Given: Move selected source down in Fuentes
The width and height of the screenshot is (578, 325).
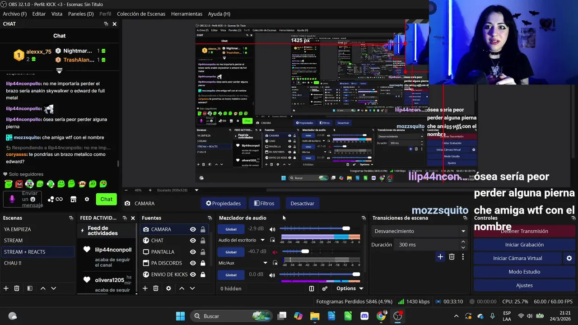Looking at the screenshot, I should 192,288.
